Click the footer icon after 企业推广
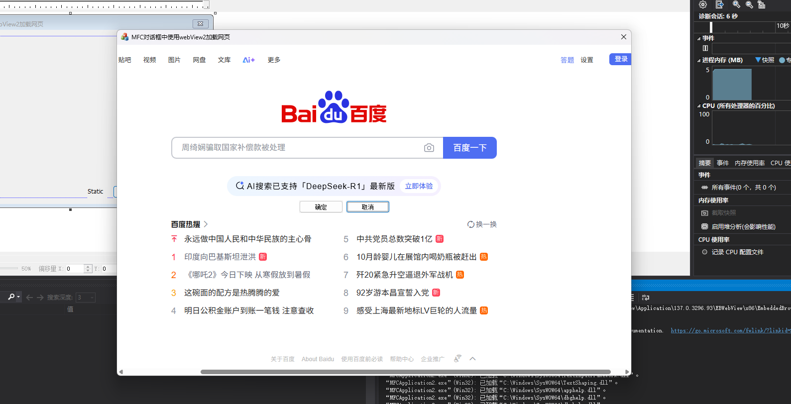Viewport: 791px width, 404px height. (458, 359)
